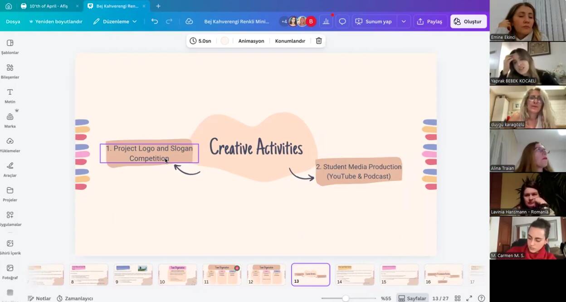Delete the page with the trash icon
Image resolution: width=566 pixels, height=302 pixels.
click(x=319, y=41)
